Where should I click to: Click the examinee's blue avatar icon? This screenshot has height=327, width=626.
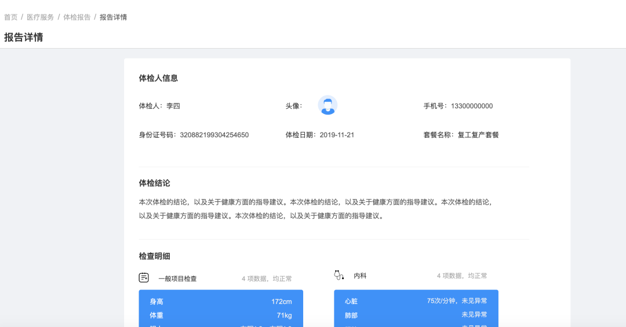327,105
